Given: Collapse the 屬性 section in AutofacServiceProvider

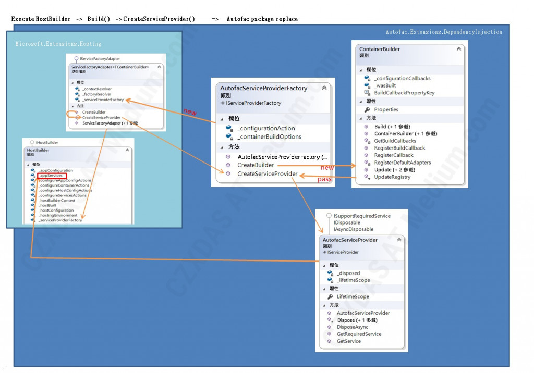Looking at the screenshot, I should tap(324, 289).
